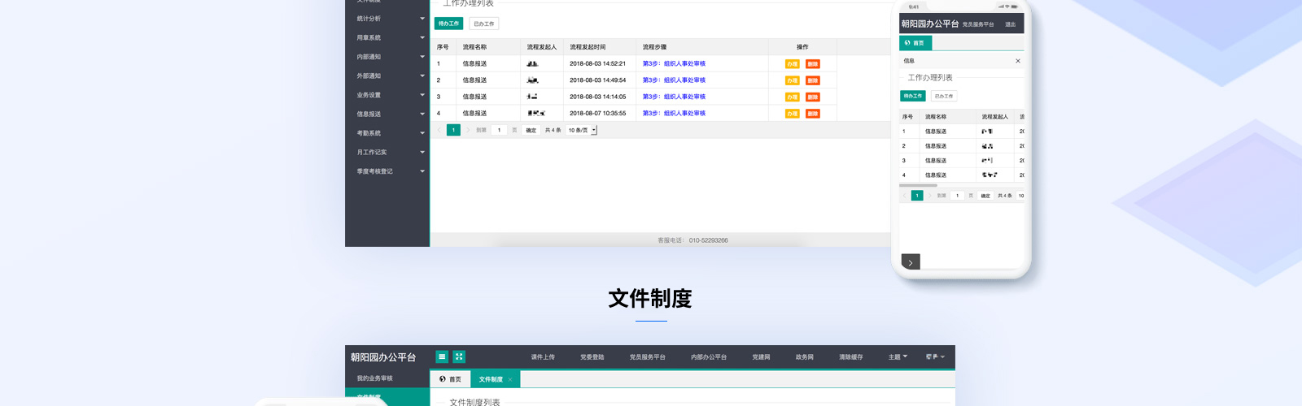Click red 删除 button in row 4
This screenshot has height=406, width=1302.
click(812, 114)
